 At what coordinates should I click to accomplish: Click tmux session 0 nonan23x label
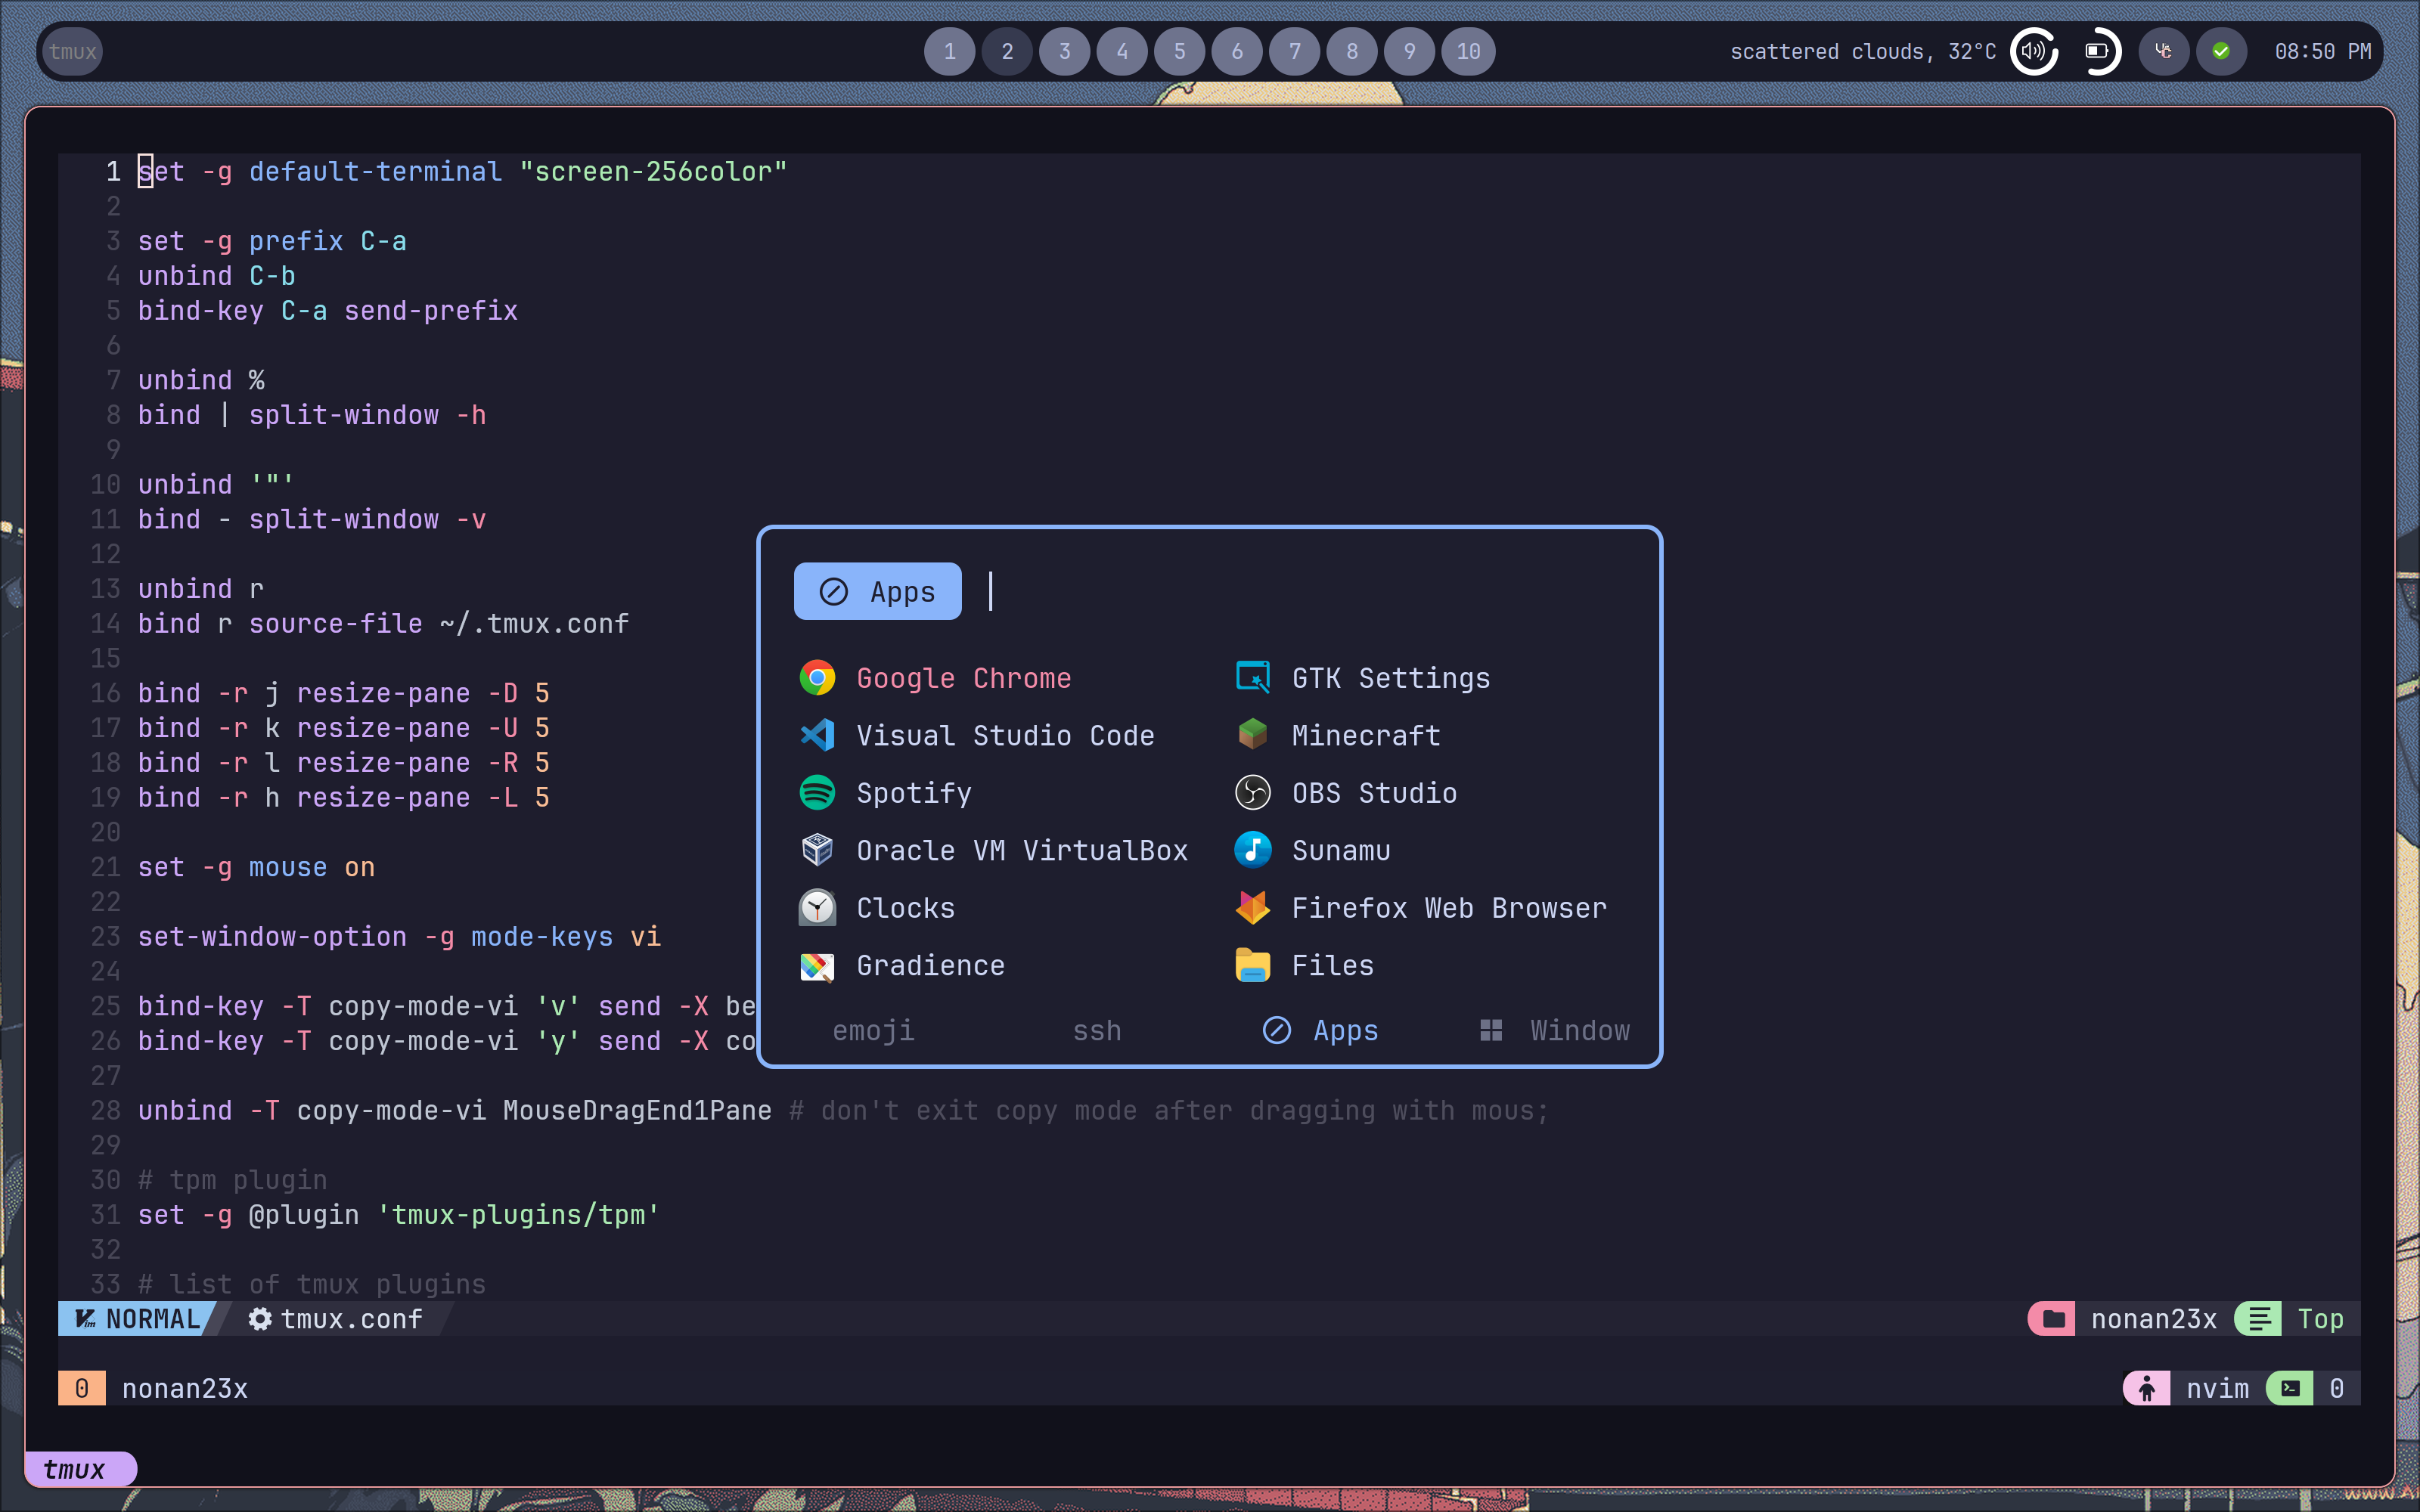[x=154, y=1388]
